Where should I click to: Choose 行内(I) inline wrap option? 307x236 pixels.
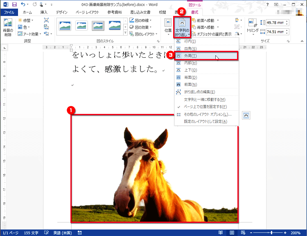206,41
